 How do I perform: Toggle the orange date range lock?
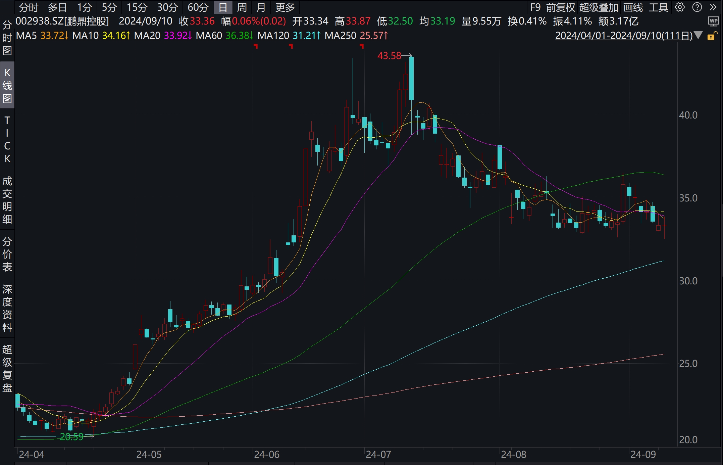[x=712, y=36]
